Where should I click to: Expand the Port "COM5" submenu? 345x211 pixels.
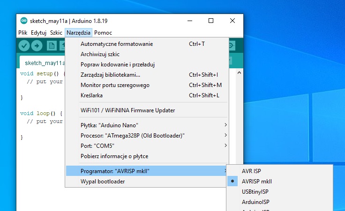click(x=147, y=146)
